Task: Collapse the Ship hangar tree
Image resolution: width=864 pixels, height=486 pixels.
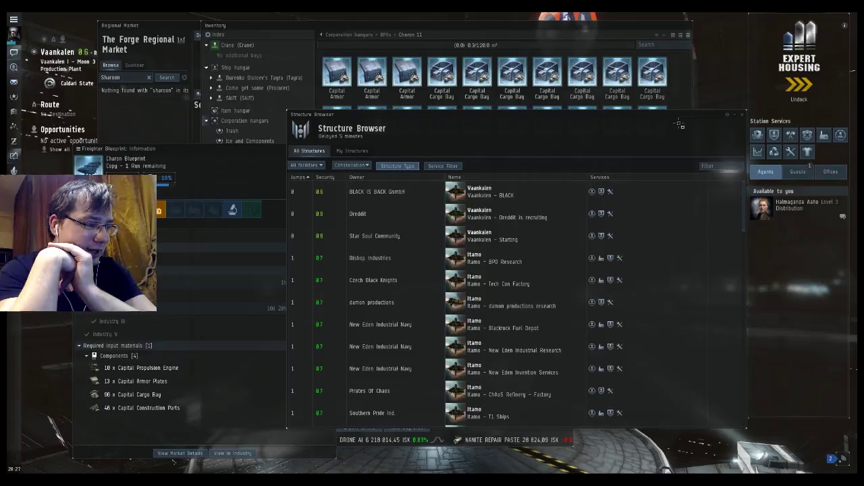Action: (207, 67)
